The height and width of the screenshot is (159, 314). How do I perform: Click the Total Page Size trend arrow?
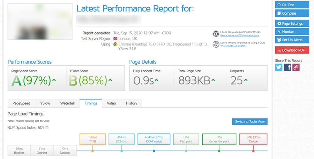[213, 80]
